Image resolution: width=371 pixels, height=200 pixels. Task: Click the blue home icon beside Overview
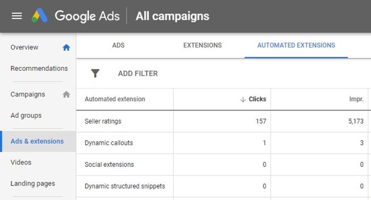pyautogui.click(x=66, y=48)
